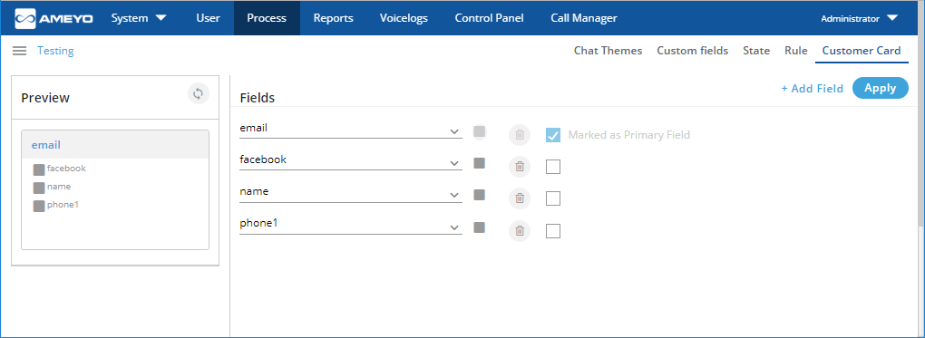Switch to the Chat Themes tab
Viewport: 925px width, 338px height.
click(609, 51)
